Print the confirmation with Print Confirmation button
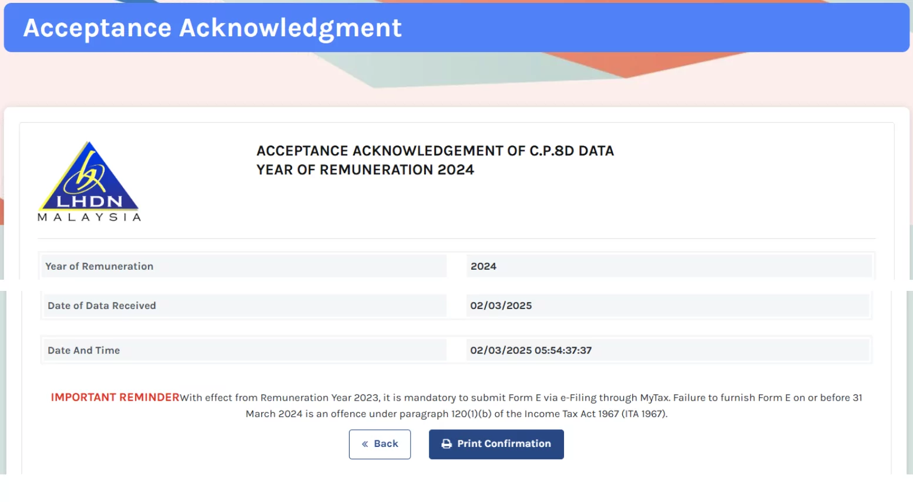 click(496, 444)
